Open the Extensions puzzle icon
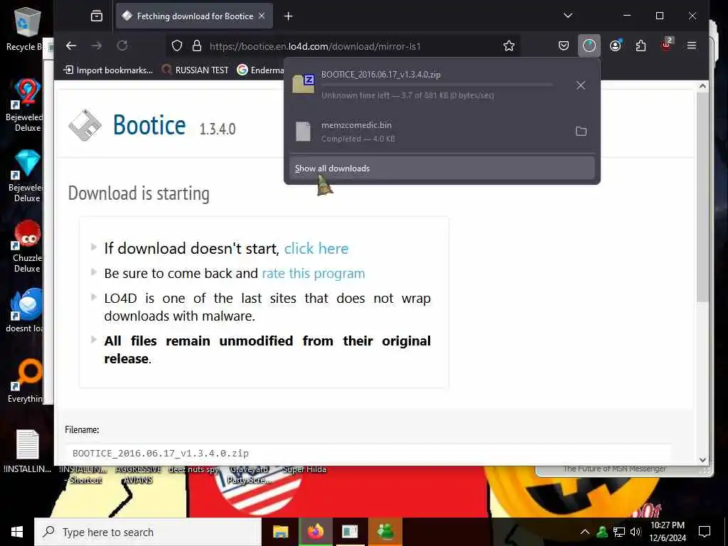The image size is (728, 546). click(x=641, y=45)
